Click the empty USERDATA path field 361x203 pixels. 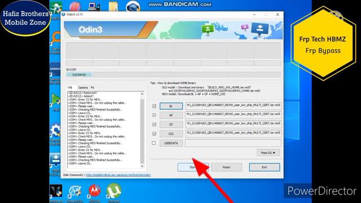(233, 143)
